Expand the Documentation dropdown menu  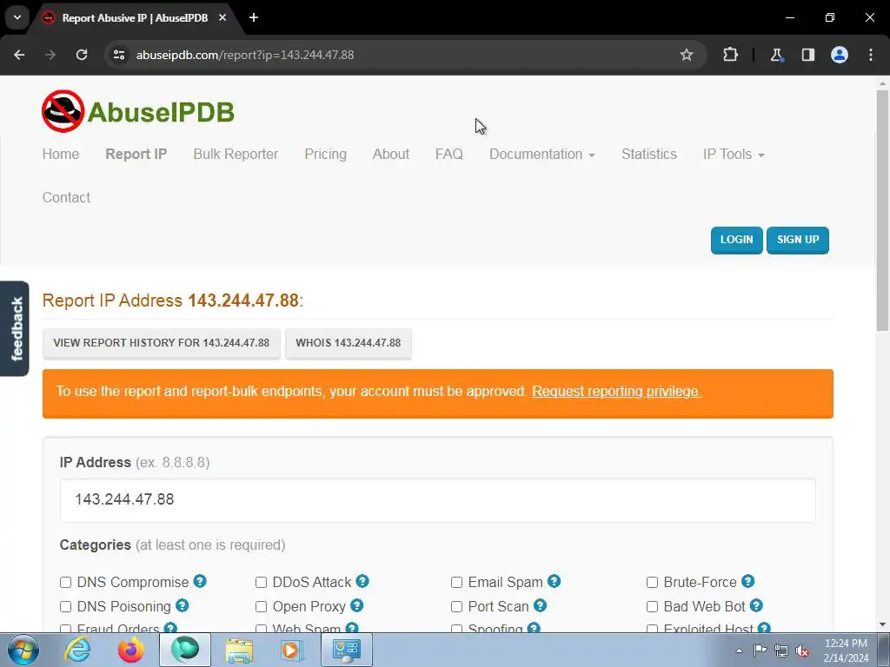(542, 155)
